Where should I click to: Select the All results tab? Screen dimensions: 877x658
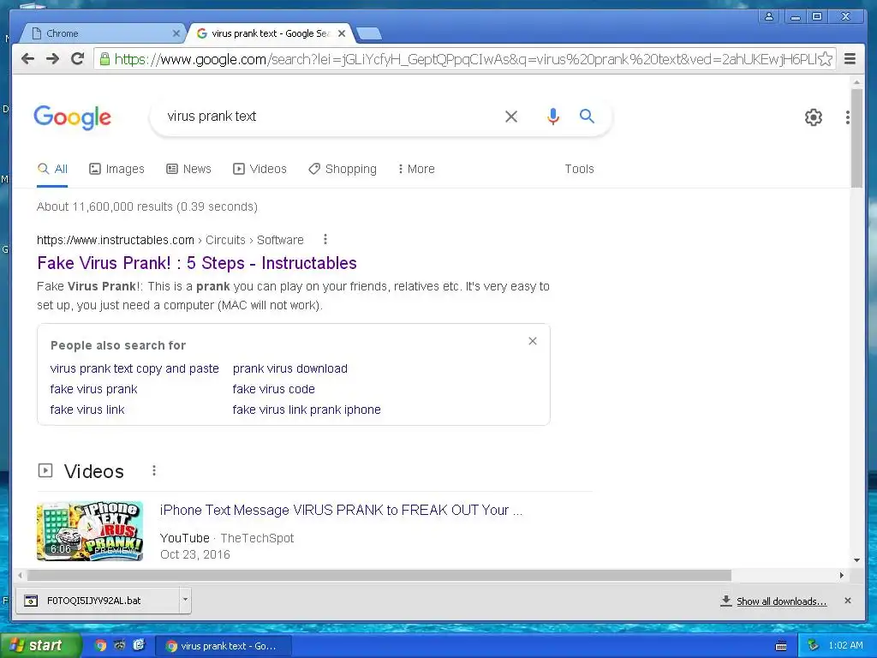tap(52, 169)
